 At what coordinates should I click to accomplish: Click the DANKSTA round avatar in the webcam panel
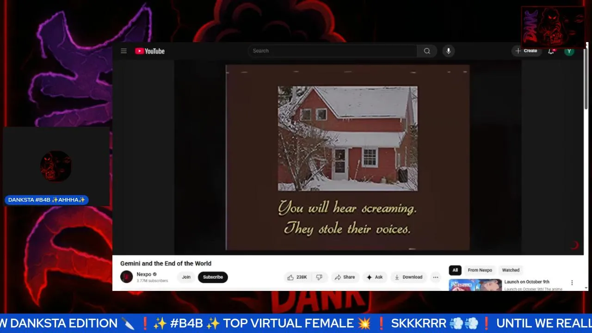pos(56,166)
